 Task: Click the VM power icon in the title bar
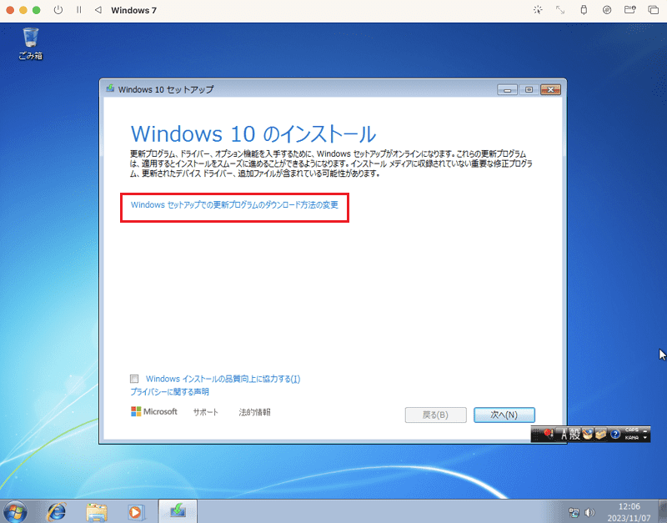pos(58,10)
